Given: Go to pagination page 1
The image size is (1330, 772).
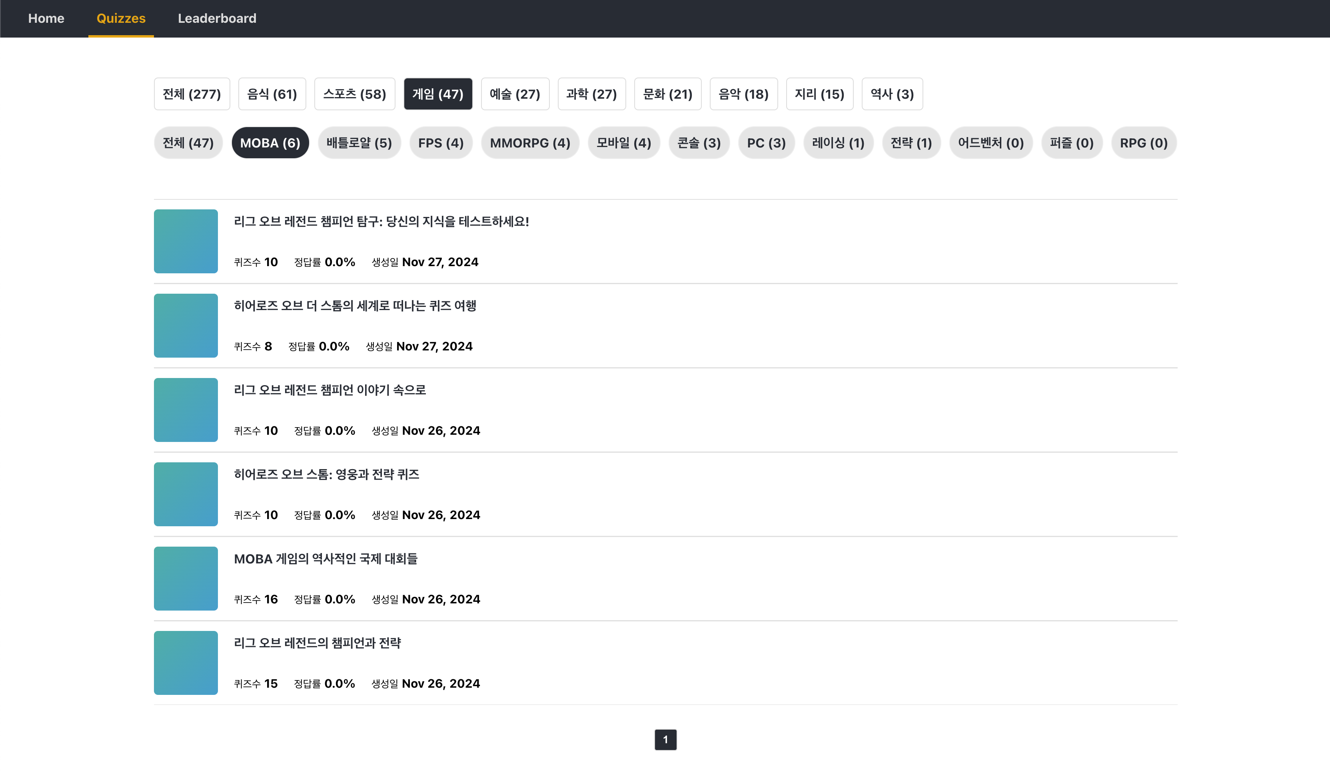Looking at the screenshot, I should 665,739.
